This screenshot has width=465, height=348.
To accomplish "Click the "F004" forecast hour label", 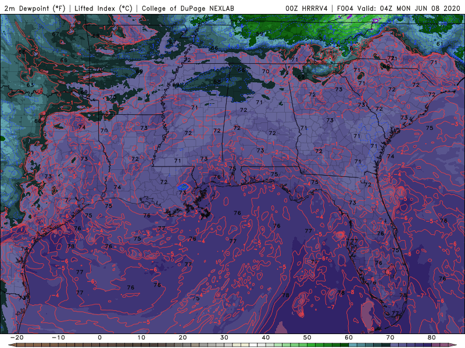I will pyautogui.click(x=345, y=8).
